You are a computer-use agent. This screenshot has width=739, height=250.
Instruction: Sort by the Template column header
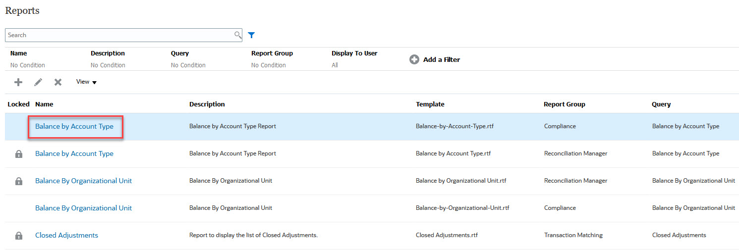(x=430, y=104)
